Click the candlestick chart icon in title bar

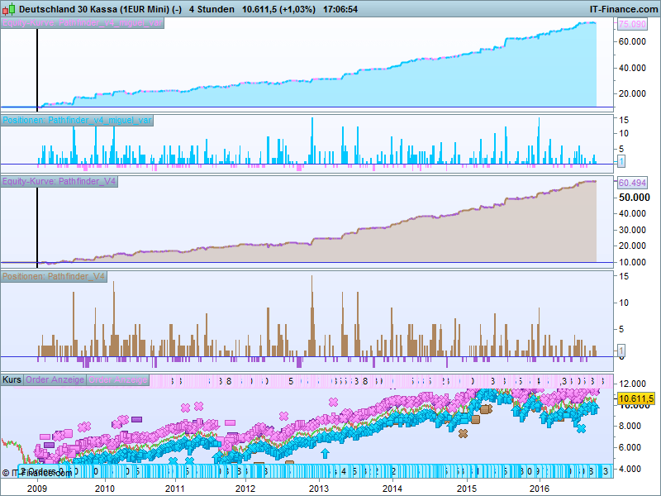(x=9, y=9)
